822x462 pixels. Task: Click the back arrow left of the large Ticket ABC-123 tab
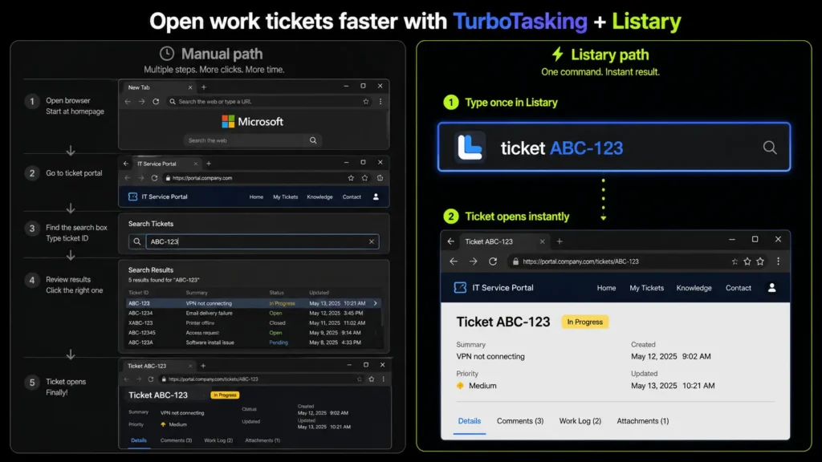[451, 241]
